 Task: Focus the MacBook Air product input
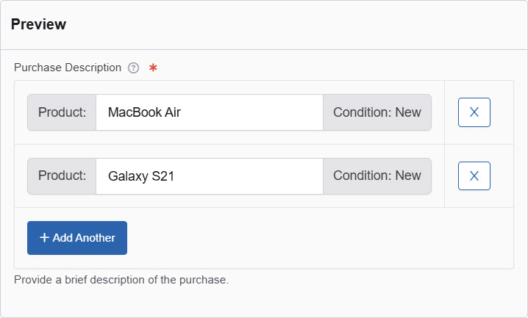coord(209,112)
